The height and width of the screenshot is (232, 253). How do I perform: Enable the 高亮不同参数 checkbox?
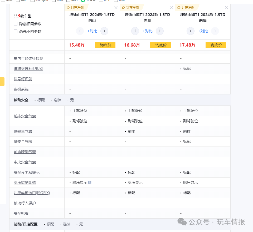16,31
